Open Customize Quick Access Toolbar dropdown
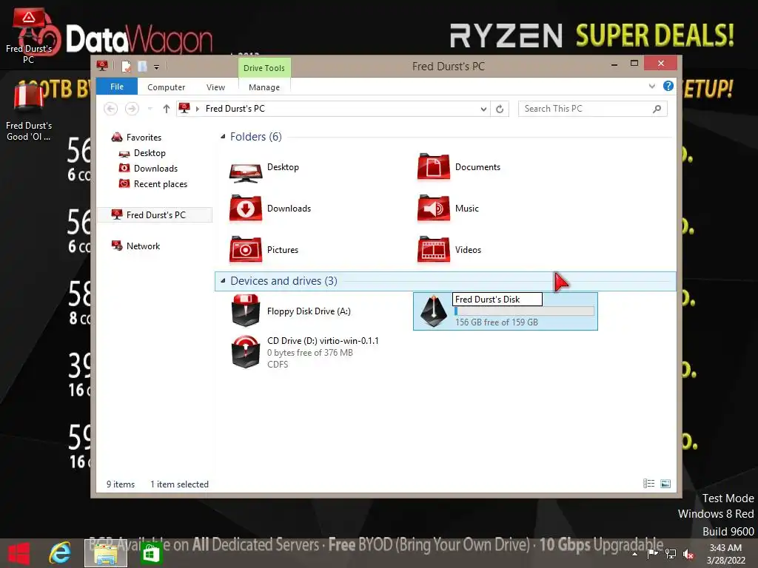 157,67
